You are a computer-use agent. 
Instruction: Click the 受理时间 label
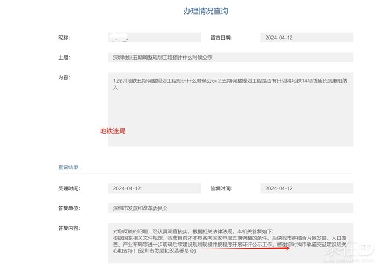coord(68,189)
